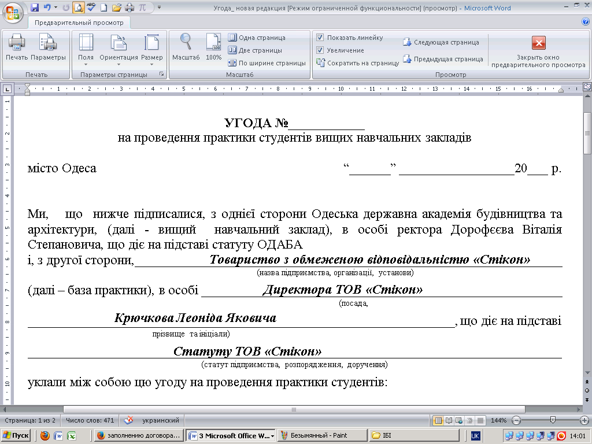The image size is (592, 444).
Task: Click the horizontal scrollbar thumb
Action: click(x=294, y=409)
